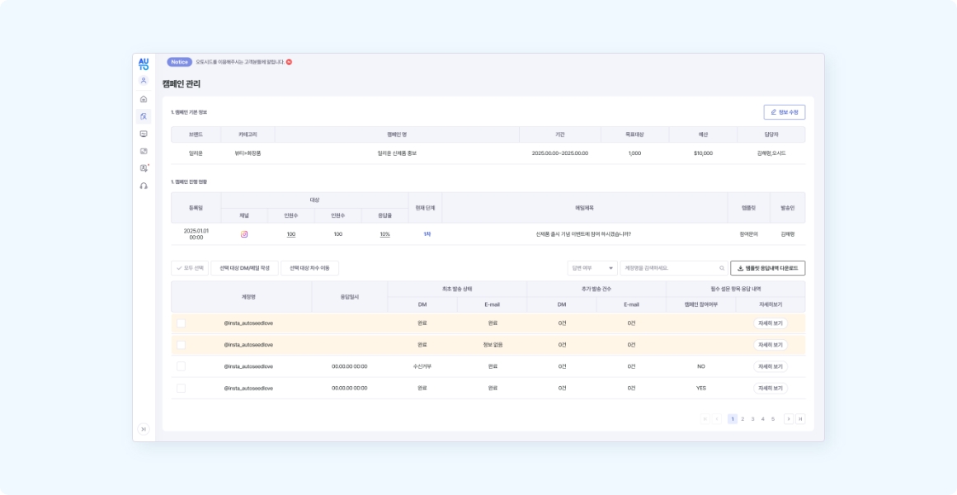
Task: Check the first @insta_autoseedlove row checkbox
Action: (181, 323)
